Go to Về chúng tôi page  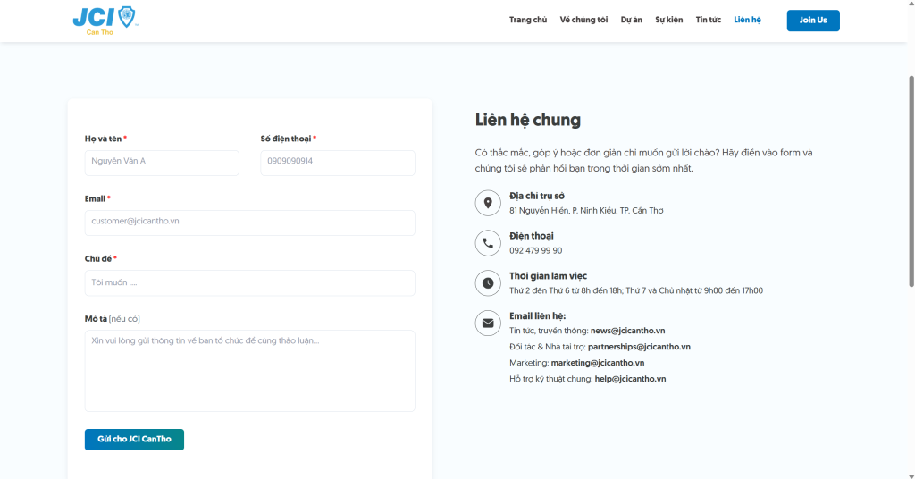[583, 20]
